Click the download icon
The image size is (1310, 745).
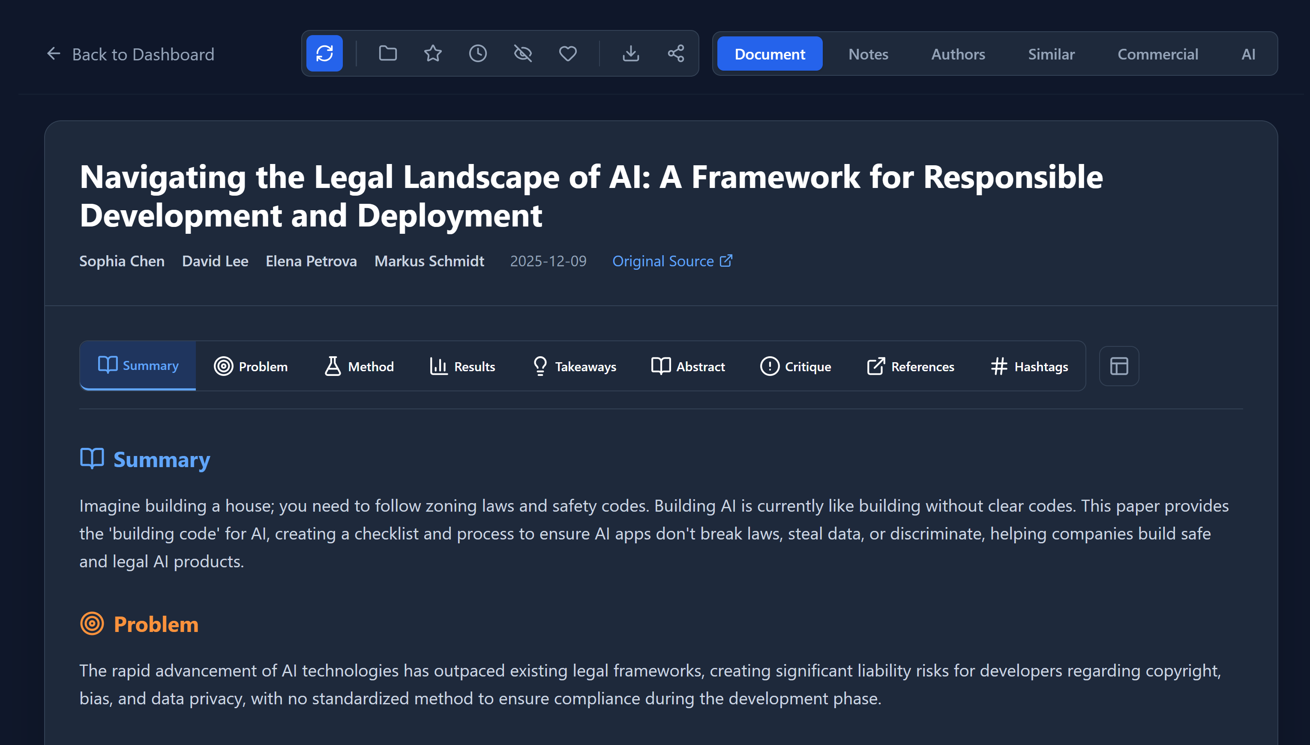(630, 53)
